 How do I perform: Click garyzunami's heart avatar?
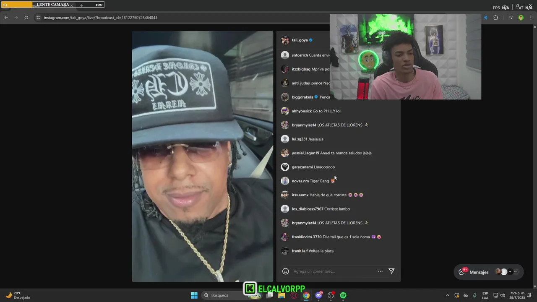[285, 167]
